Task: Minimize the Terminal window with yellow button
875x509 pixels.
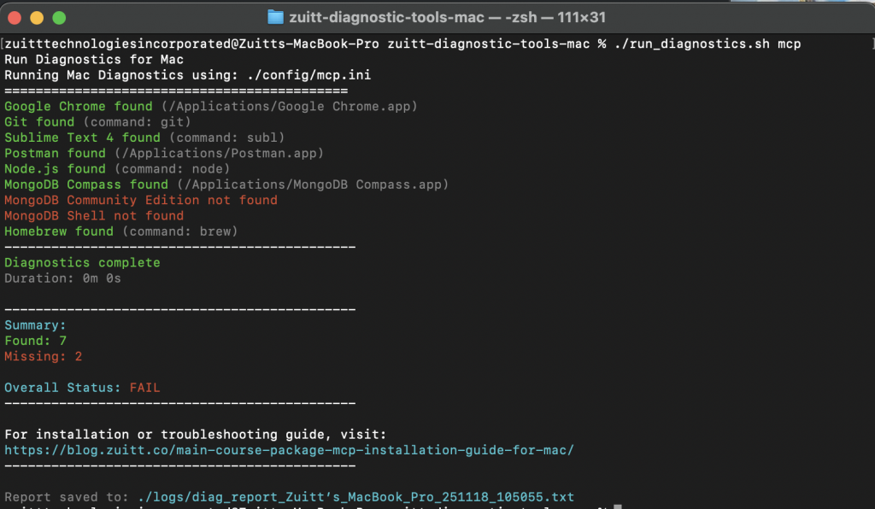Action: (x=37, y=17)
